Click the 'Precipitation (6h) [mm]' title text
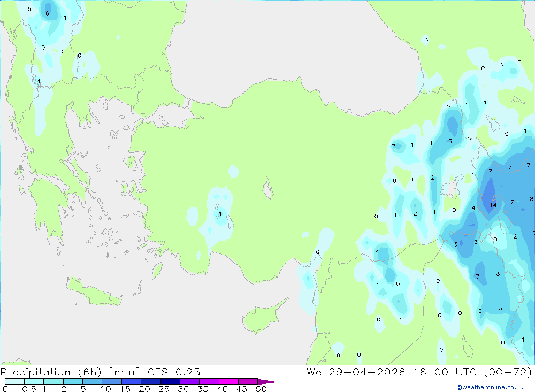This screenshot has height=392, width=535. [70, 372]
